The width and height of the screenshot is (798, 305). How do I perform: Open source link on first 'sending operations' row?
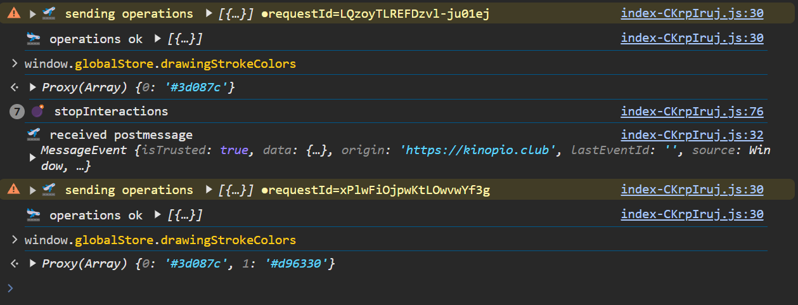tap(692, 14)
